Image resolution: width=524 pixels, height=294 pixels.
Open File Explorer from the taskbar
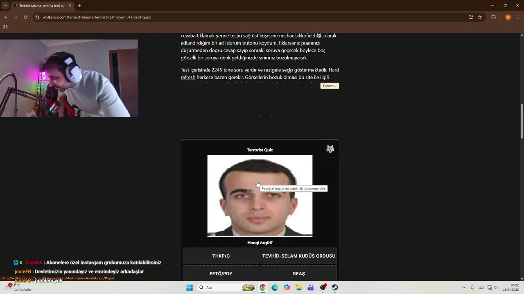[299, 287]
